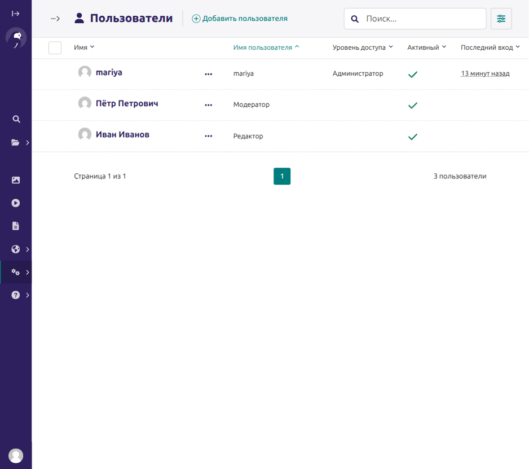The width and height of the screenshot is (529, 469).
Task: Open the sidebar search magnifier icon
Action: click(16, 119)
